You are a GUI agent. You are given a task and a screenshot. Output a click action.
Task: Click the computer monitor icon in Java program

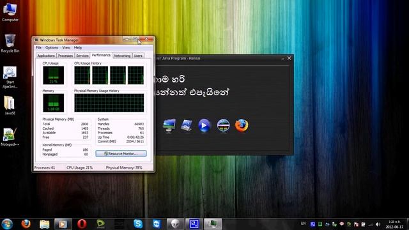(x=169, y=125)
